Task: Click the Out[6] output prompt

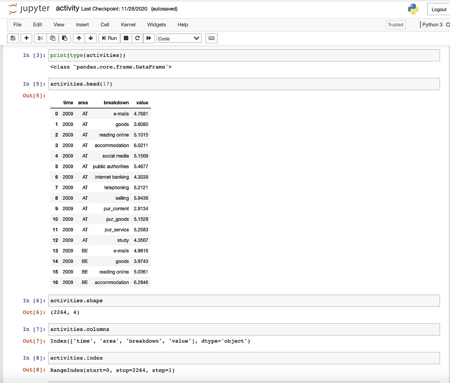Action: pyautogui.click(x=34, y=312)
